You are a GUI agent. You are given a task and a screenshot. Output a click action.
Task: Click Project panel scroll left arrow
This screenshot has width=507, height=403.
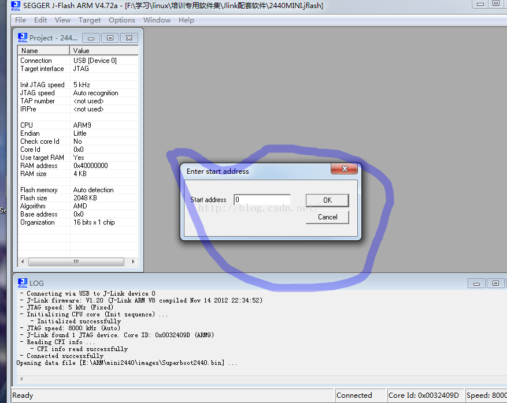pyautogui.click(x=23, y=262)
